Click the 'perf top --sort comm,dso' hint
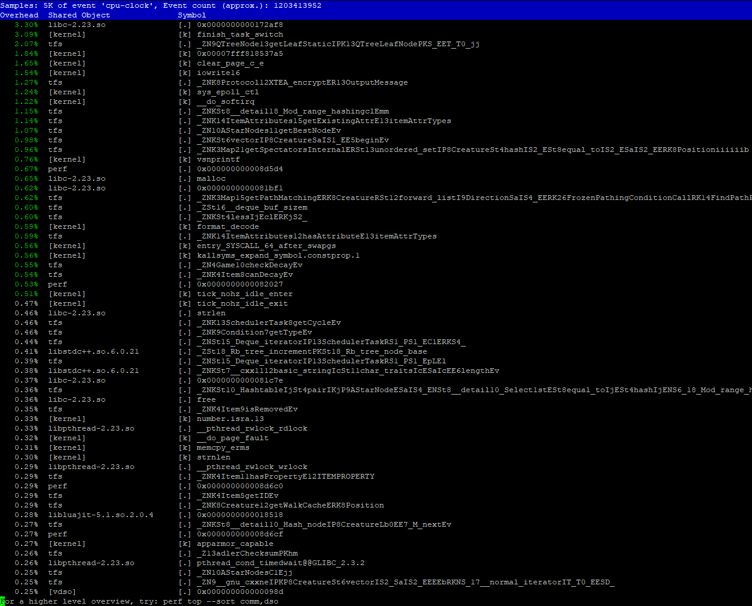The width and height of the screenshot is (752, 606). tap(221, 601)
